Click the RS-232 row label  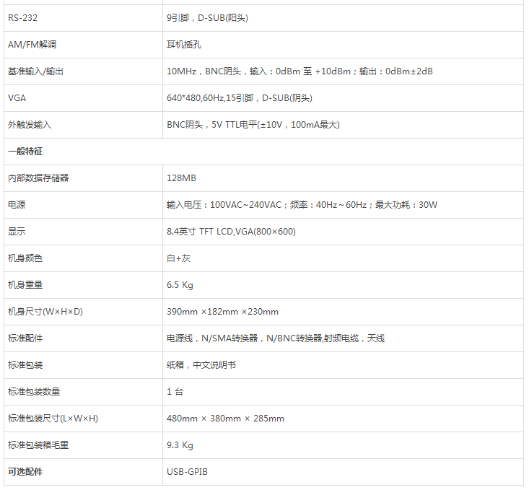coord(22,18)
